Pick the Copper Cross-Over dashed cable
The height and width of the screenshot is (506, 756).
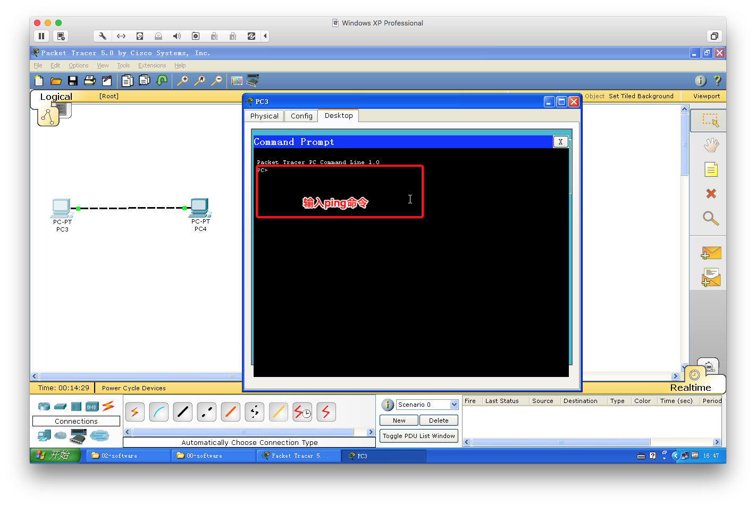(206, 412)
